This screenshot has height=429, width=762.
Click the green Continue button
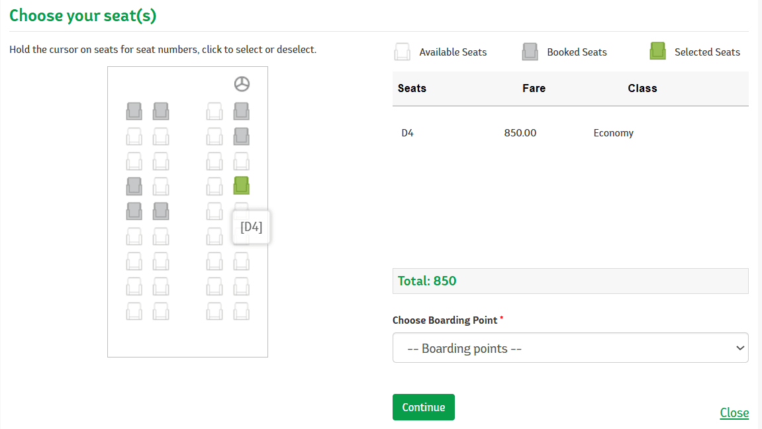(x=423, y=407)
